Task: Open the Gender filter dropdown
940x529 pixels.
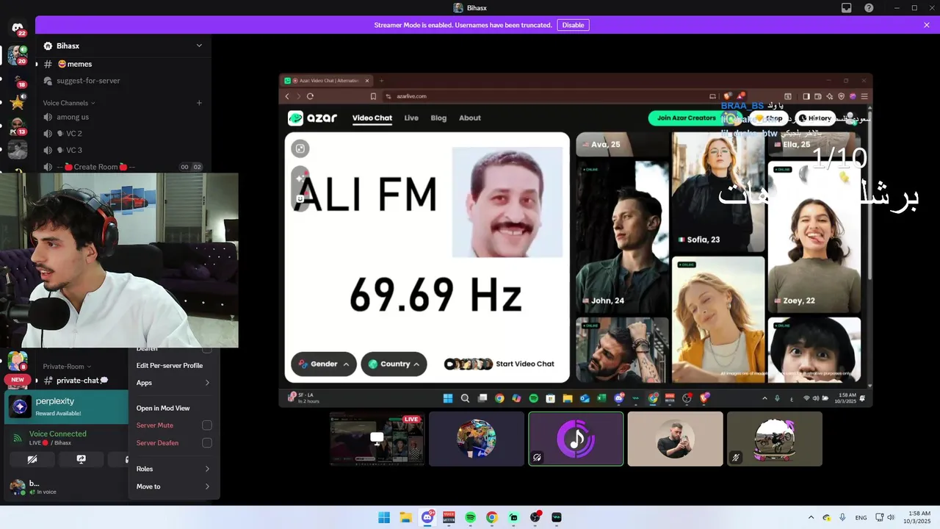Action: pos(324,364)
